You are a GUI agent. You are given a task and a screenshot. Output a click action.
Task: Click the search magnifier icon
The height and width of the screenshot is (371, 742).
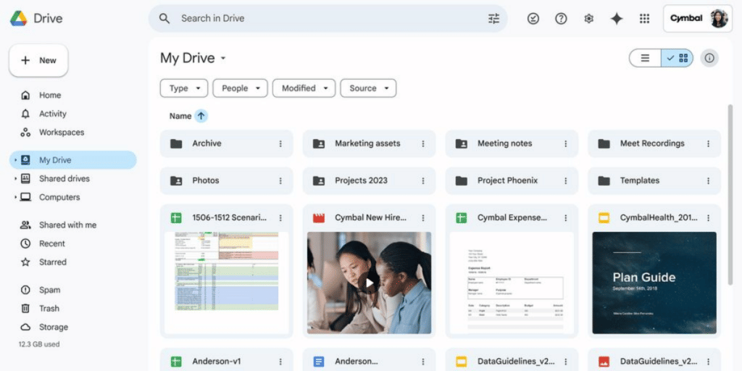click(x=164, y=18)
